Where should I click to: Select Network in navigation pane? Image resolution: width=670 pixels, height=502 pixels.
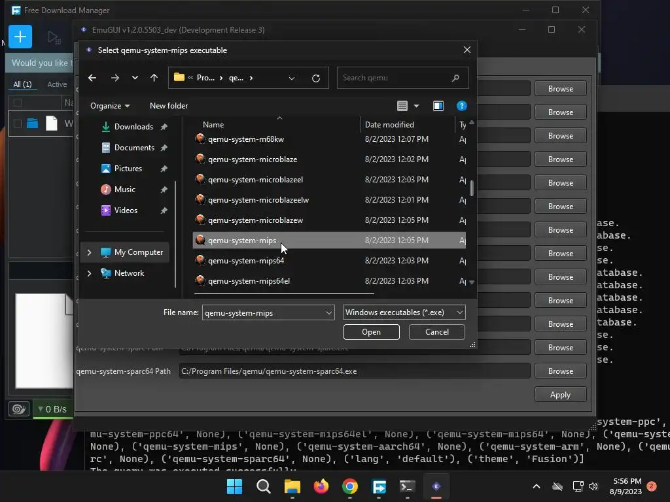click(x=129, y=273)
